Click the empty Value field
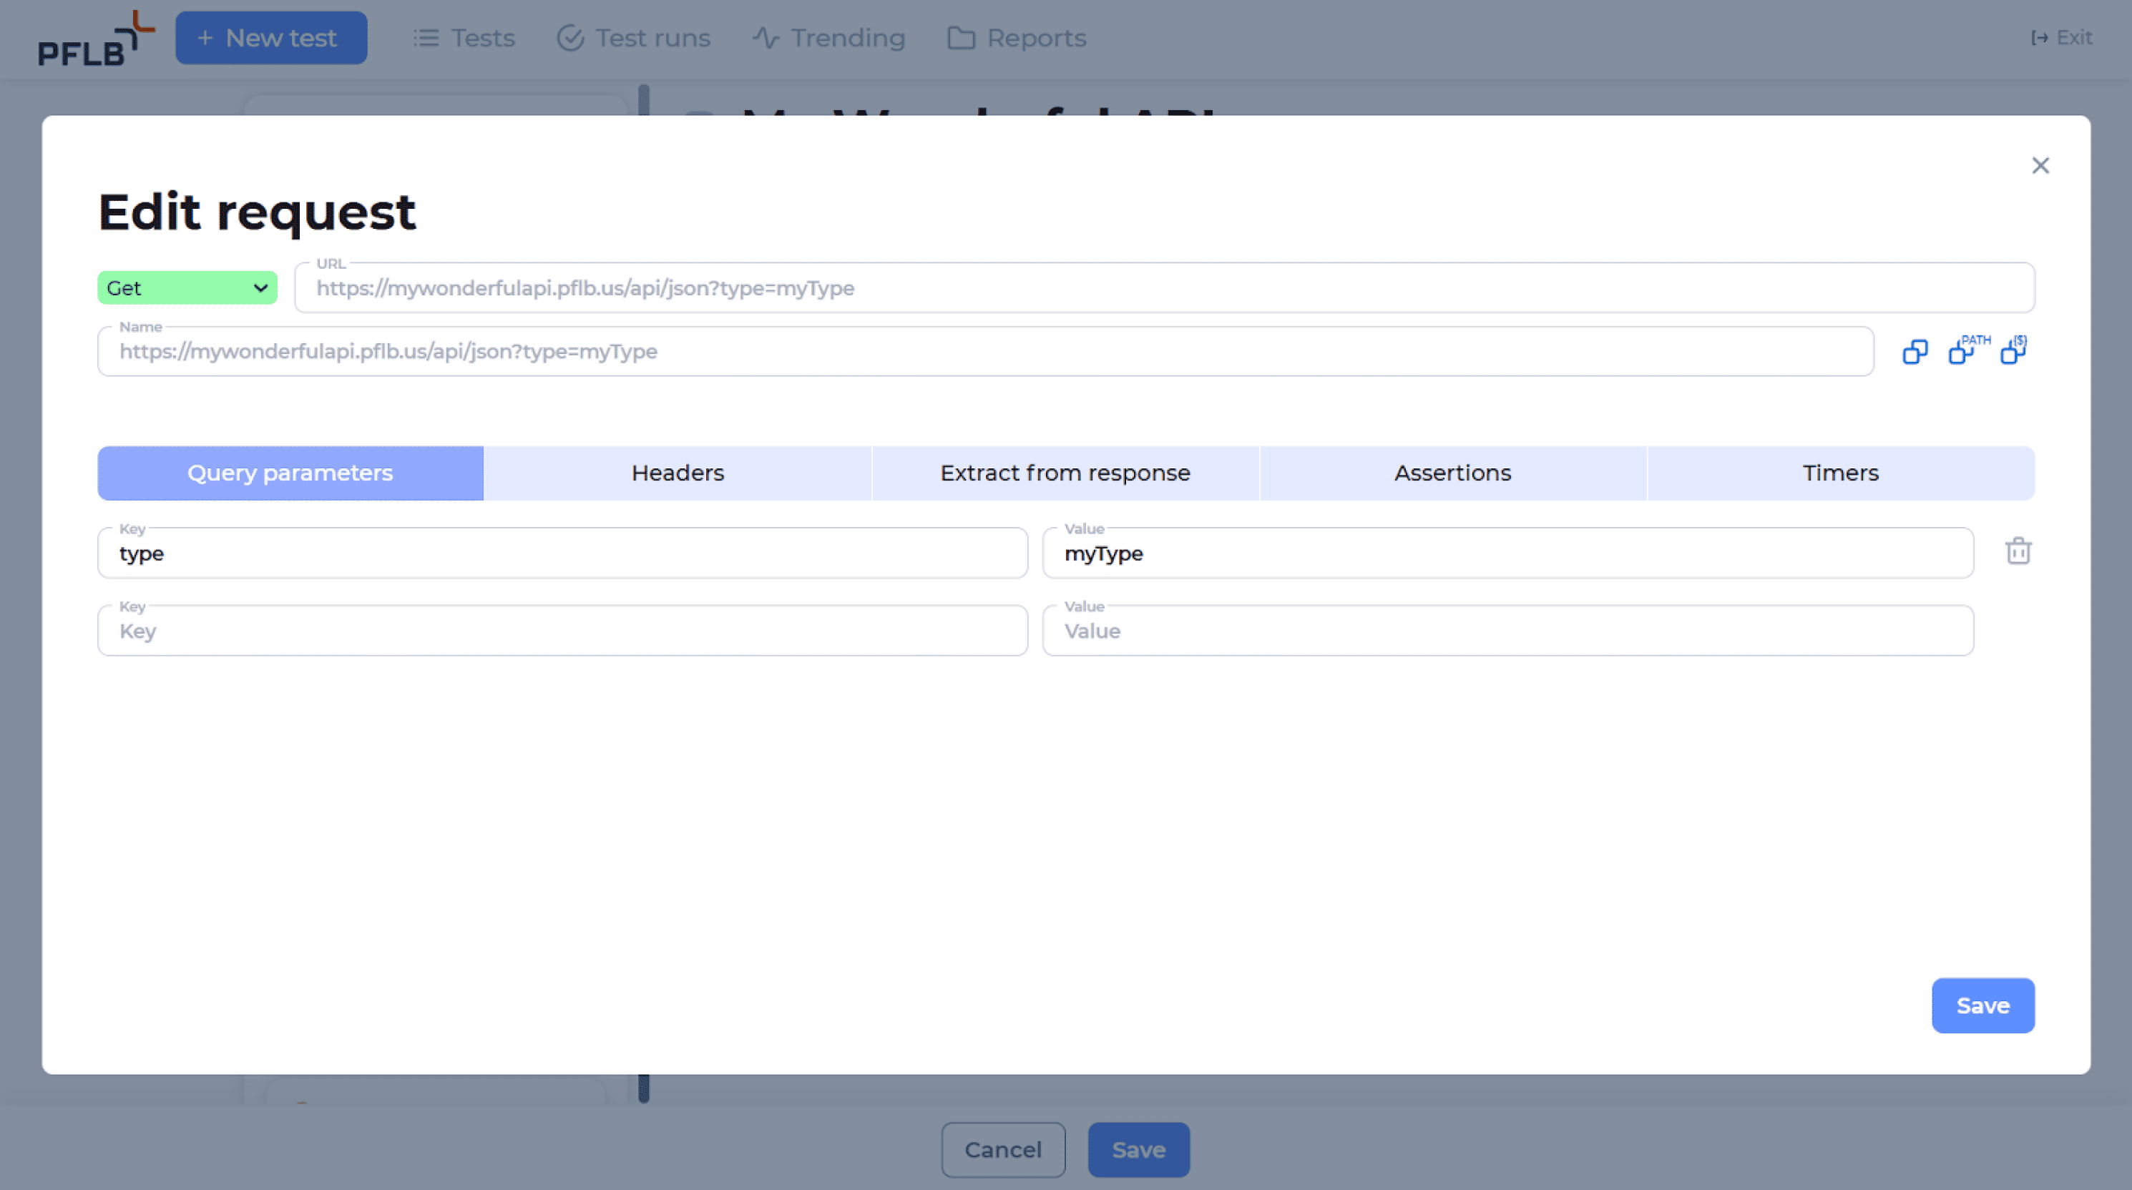The width and height of the screenshot is (2132, 1190). [1508, 631]
